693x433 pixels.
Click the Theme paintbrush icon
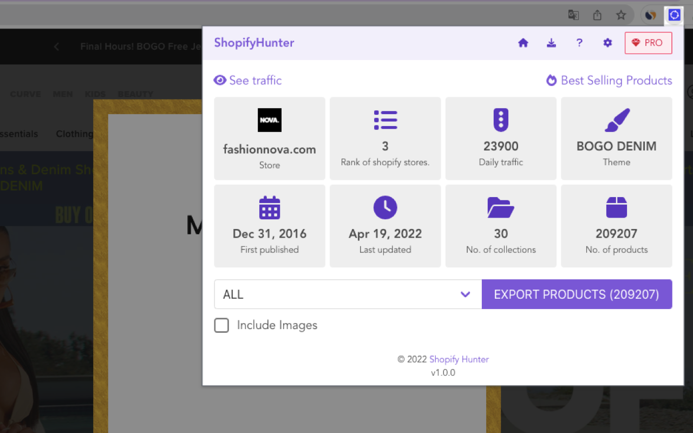point(617,120)
